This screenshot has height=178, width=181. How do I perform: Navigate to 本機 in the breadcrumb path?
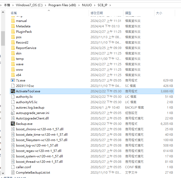(x=7, y=5)
